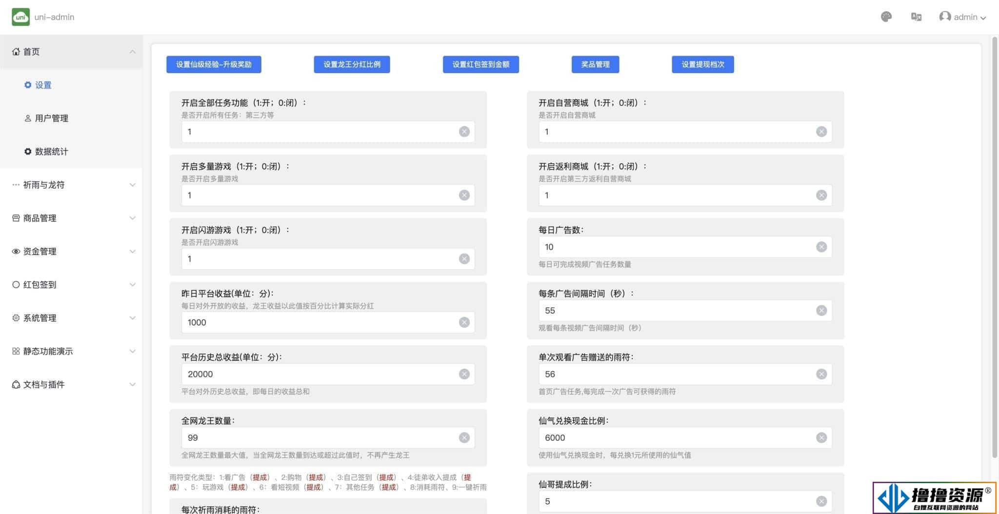Expand the 资金管理 menu chevron
This screenshot has width=999, height=514.
tap(132, 252)
